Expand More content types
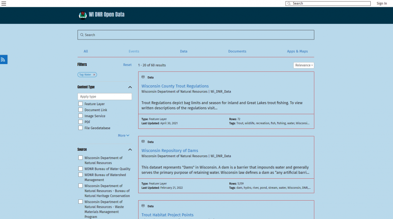Viewport: 393px width, 219px height. [124, 135]
